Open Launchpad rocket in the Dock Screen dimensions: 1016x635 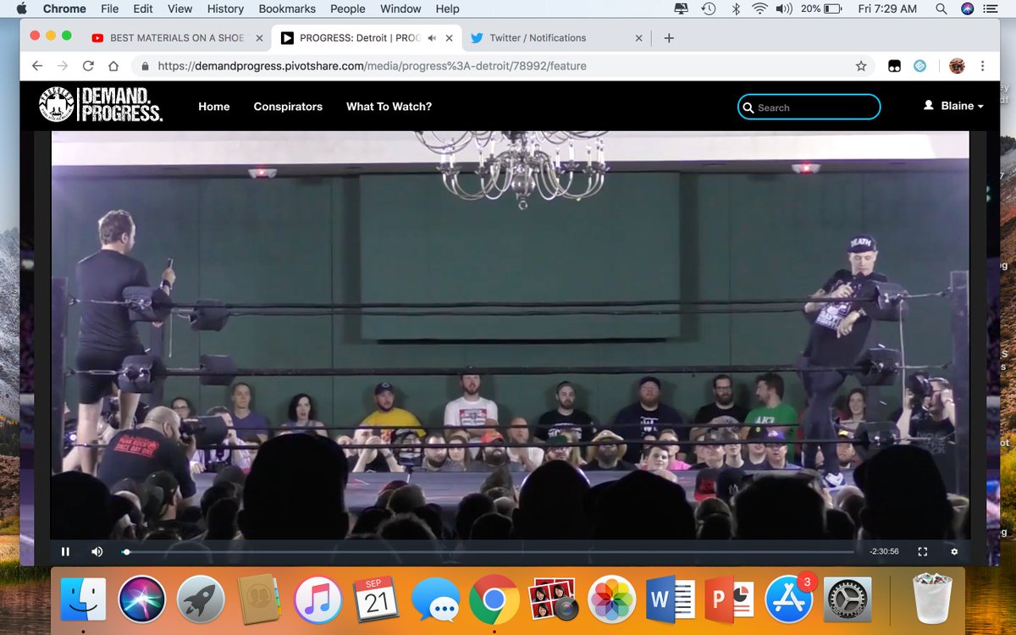[200, 599]
